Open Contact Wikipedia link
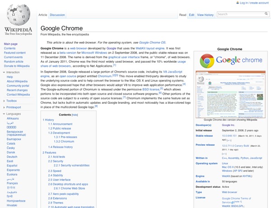The width and height of the screenshot is (271, 208). coord(19,95)
